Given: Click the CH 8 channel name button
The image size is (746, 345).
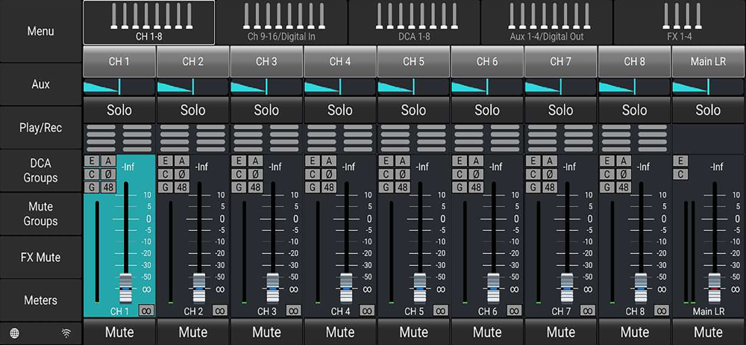Looking at the screenshot, I should [634, 61].
